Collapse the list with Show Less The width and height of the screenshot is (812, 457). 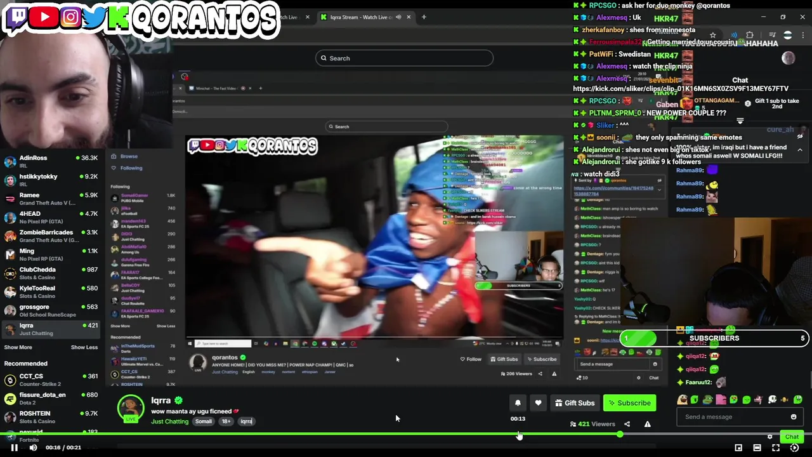84,347
